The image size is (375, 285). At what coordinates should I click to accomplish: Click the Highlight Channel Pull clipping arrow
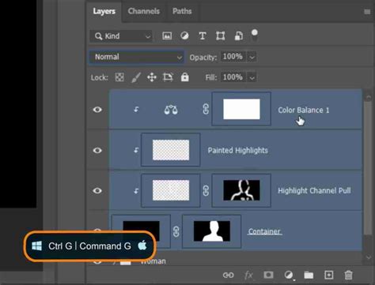coord(136,191)
